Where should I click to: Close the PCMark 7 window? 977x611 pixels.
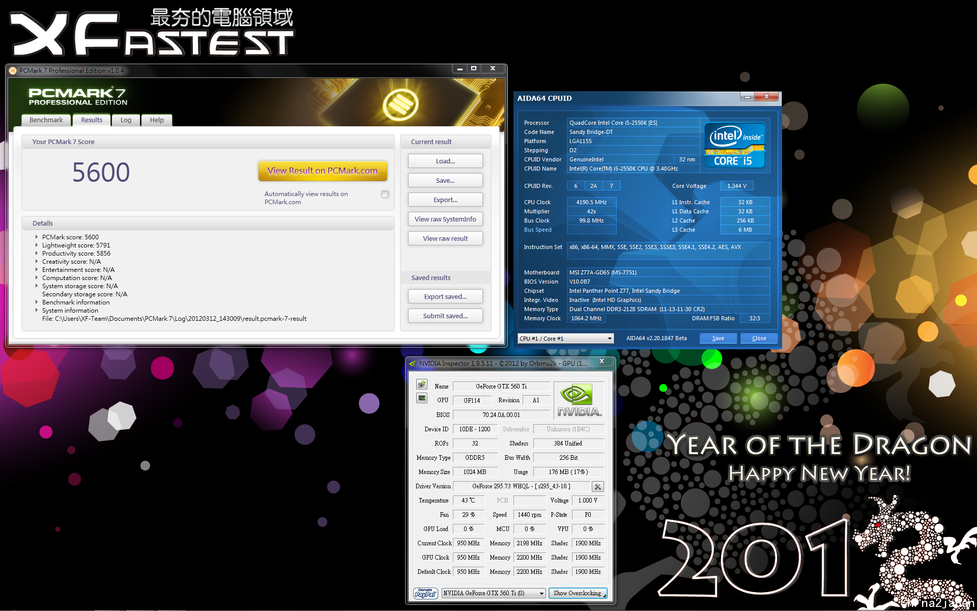point(493,68)
